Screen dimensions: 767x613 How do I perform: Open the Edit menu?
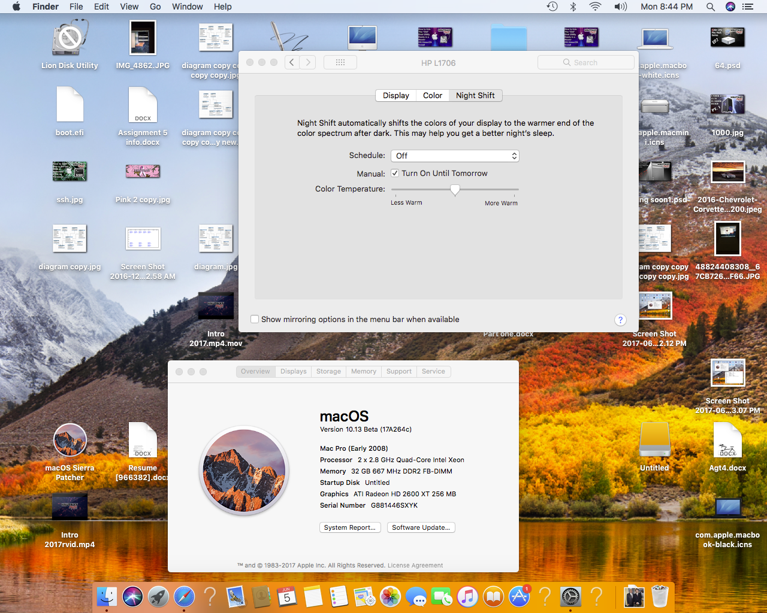pyautogui.click(x=101, y=7)
